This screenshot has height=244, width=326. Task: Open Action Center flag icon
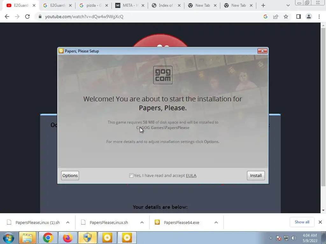(279, 238)
